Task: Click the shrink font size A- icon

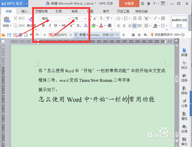Action: (x=95, y=18)
